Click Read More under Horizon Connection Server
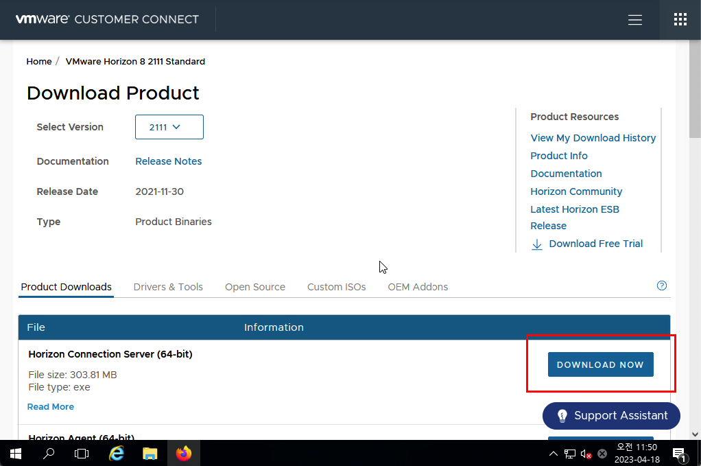The width and height of the screenshot is (701, 466). [x=51, y=407]
